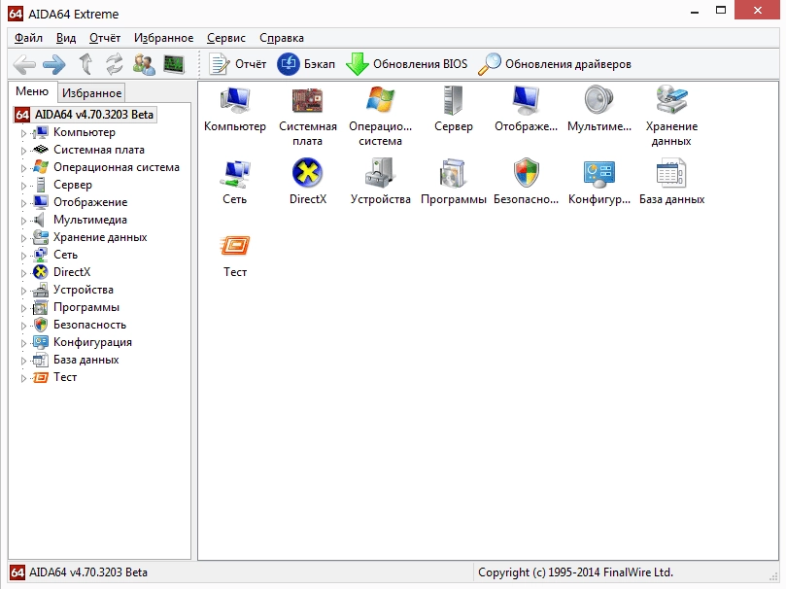The height and width of the screenshot is (589, 786).
Task: Click the Back arrow toolbar button
Action: (x=24, y=64)
